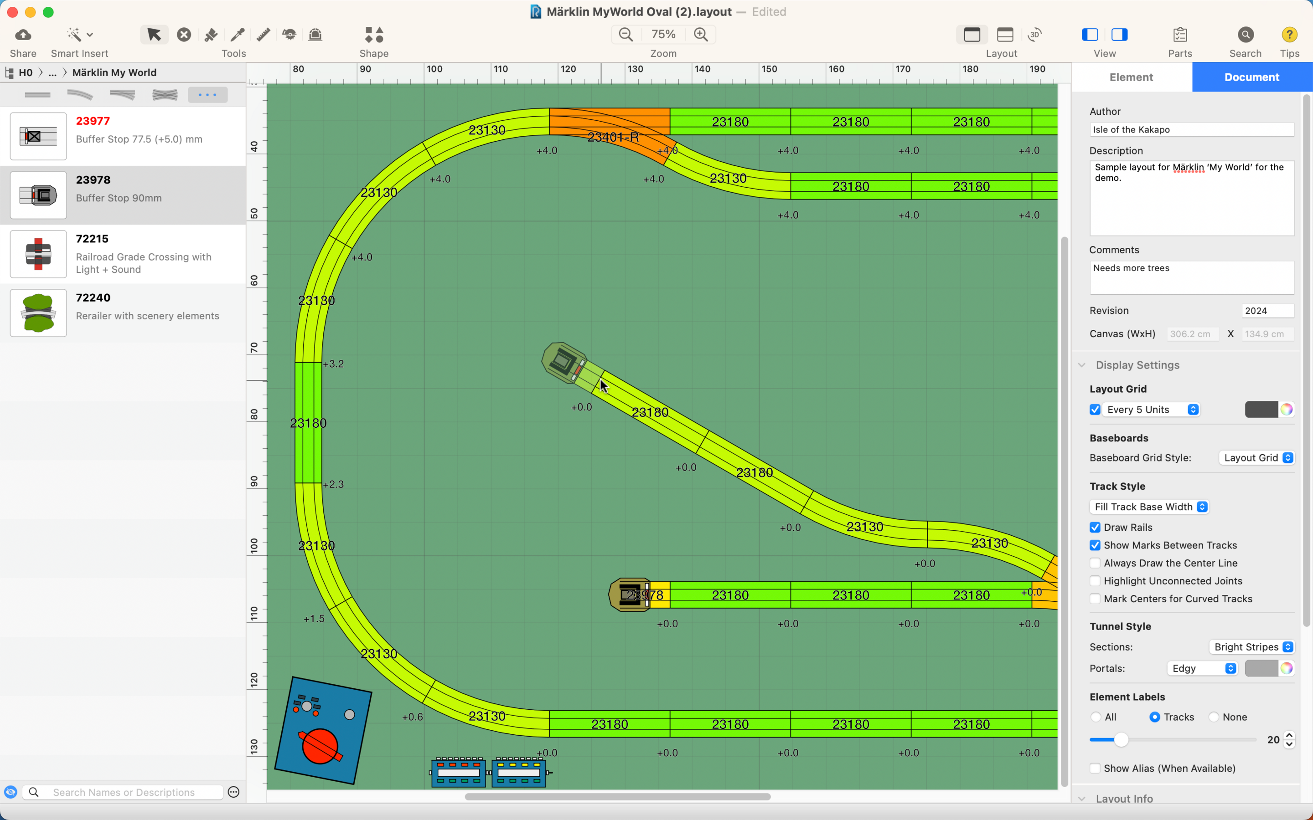Select the None element labels radio
The image size is (1313, 820).
[x=1214, y=717]
